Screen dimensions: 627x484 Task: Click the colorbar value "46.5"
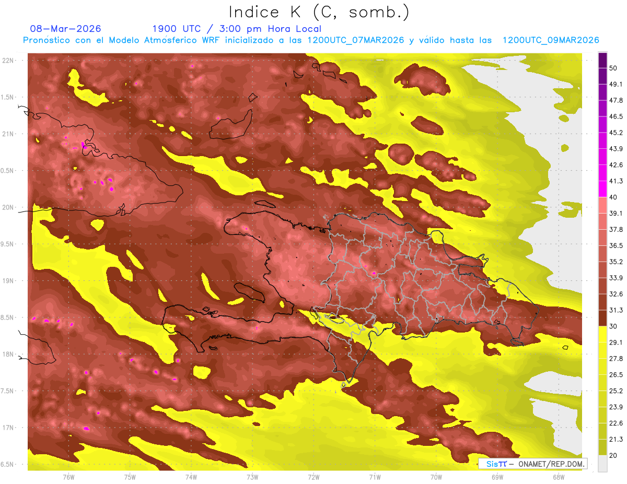[x=616, y=116]
